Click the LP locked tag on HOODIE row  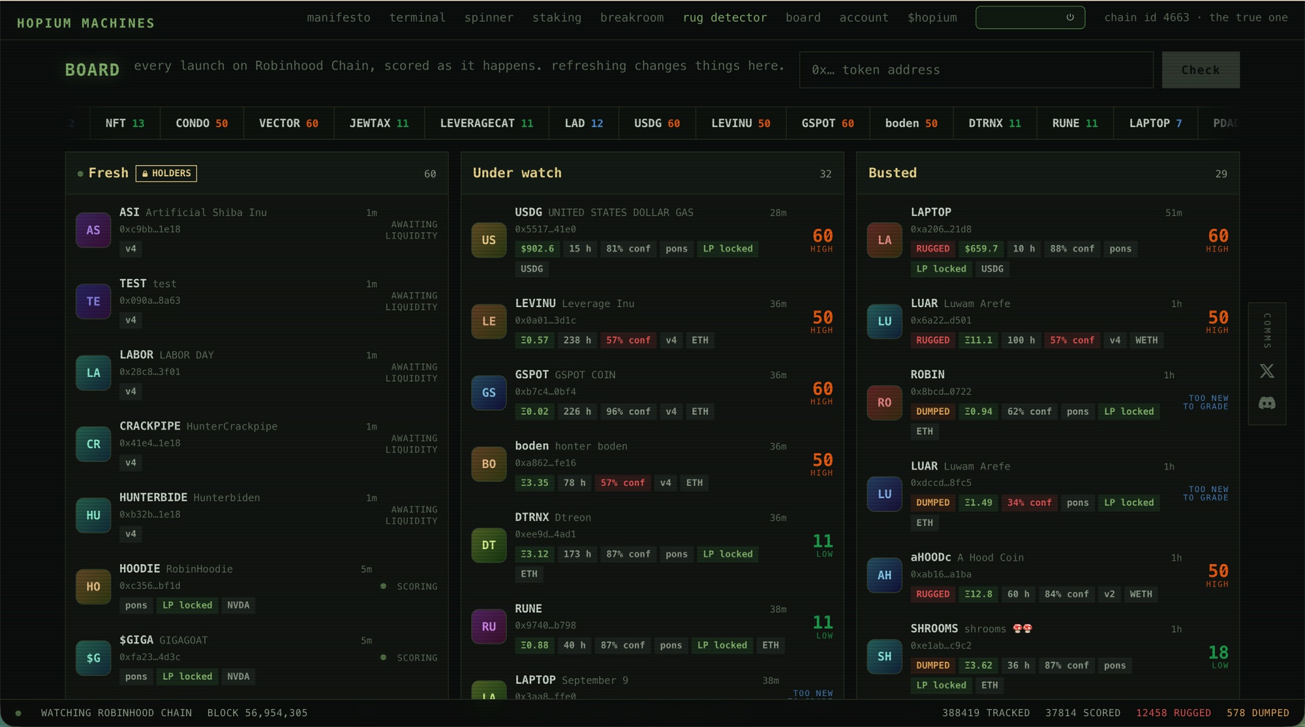(x=187, y=606)
